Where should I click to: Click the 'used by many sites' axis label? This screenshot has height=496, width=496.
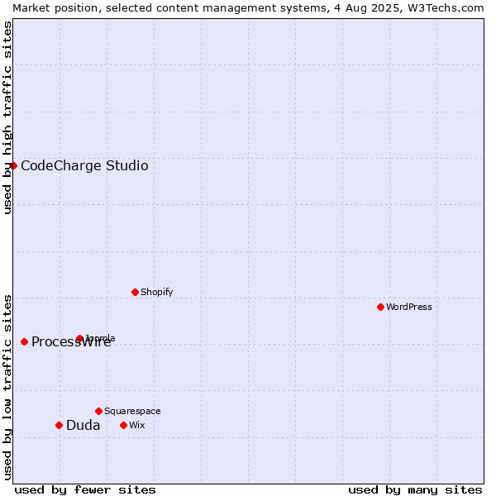(x=415, y=490)
